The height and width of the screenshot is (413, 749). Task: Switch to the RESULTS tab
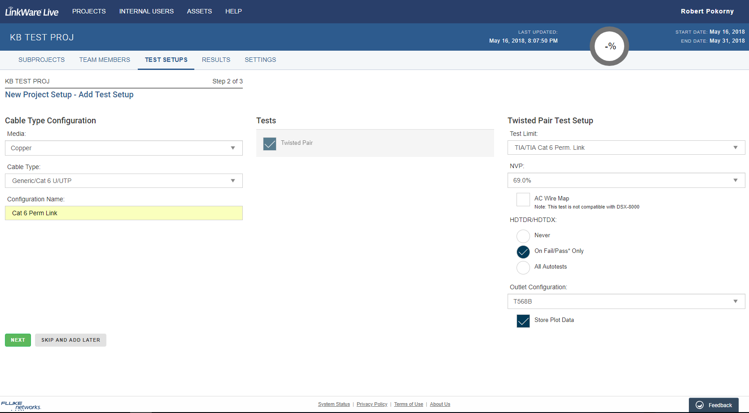click(x=216, y=60)
